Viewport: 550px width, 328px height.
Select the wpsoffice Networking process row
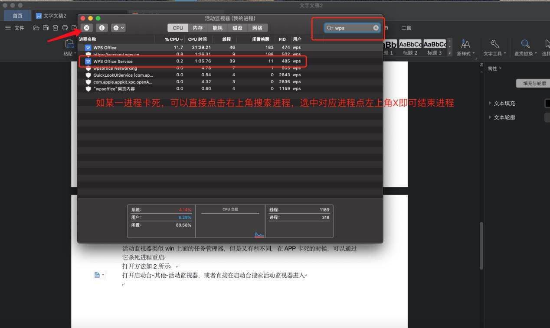[230, 68]
